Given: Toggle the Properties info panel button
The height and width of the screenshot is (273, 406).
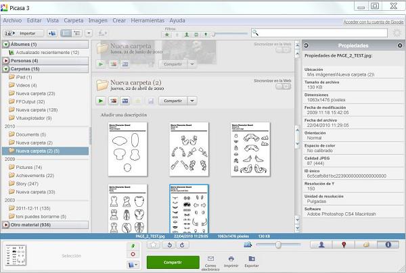Looking at the screenshot, I should [x=388, y=245].
